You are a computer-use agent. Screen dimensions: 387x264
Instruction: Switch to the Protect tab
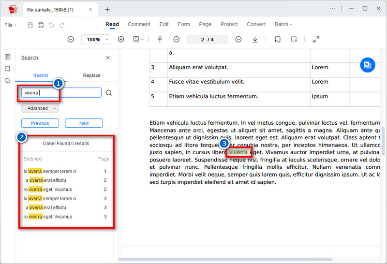[x=229, y=24]
